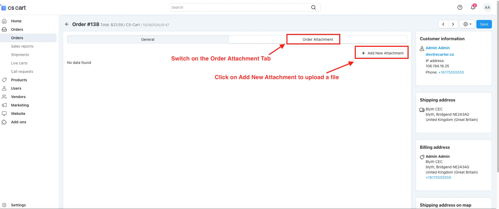This screenshot has height=209, width=499.
Task: Open Settings at the sidebar bottom
Action: [18, 205]
